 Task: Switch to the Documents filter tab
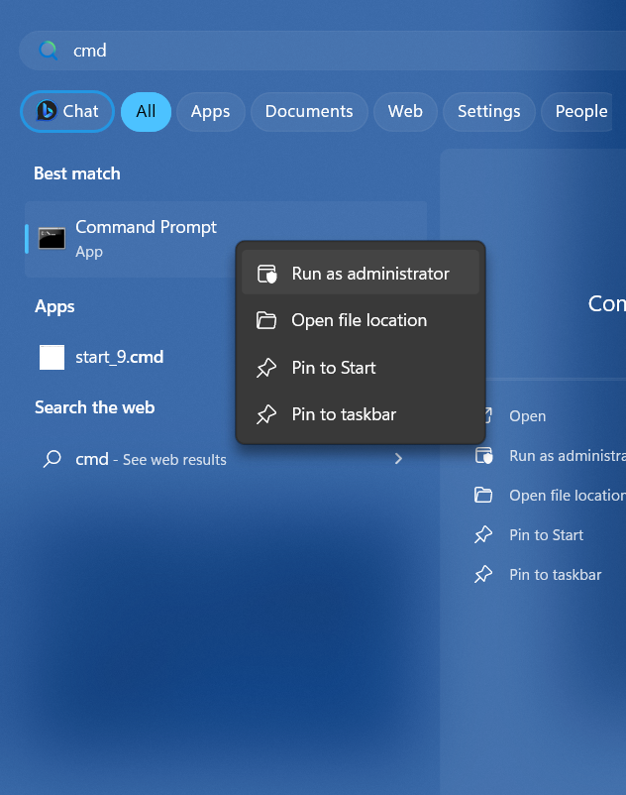click(x=309, y=112)
